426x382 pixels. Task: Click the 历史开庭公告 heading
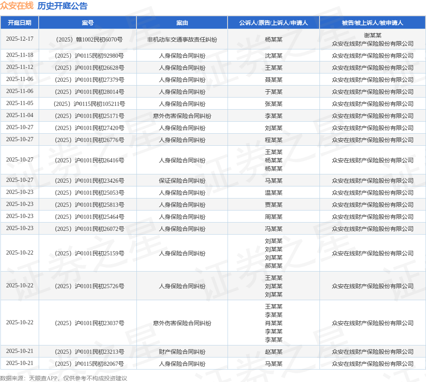click(x=62, y=6)
